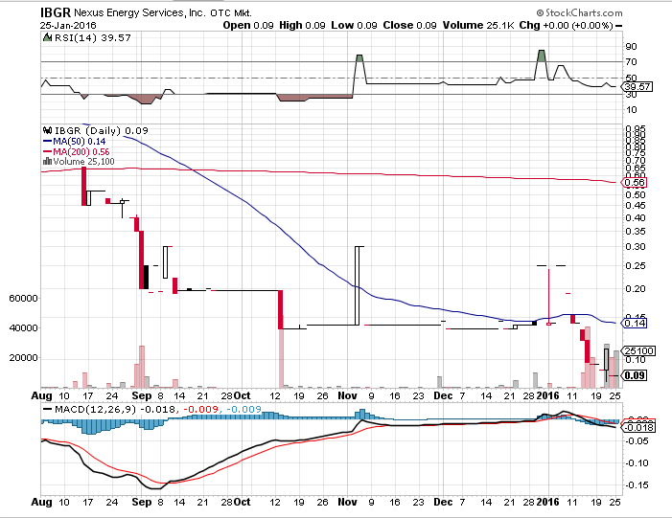Click the MACD(12,26,9) legend label
The image size is (672, 518).
96,409
